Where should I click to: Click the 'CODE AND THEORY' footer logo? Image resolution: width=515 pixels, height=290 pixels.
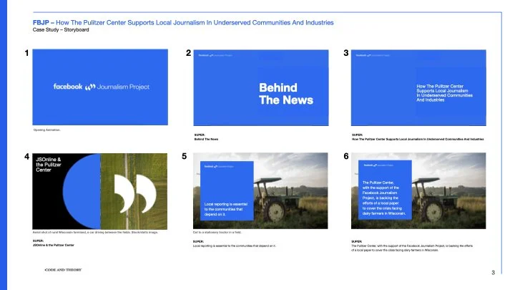point(63,270)
